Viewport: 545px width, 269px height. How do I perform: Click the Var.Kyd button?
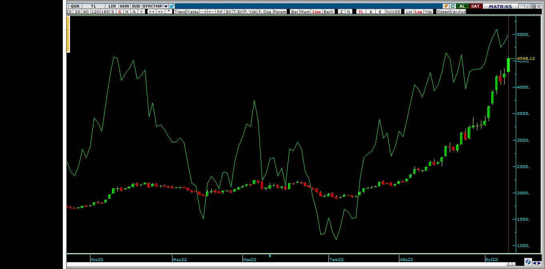pyautogui.click(x=458, y=12)
